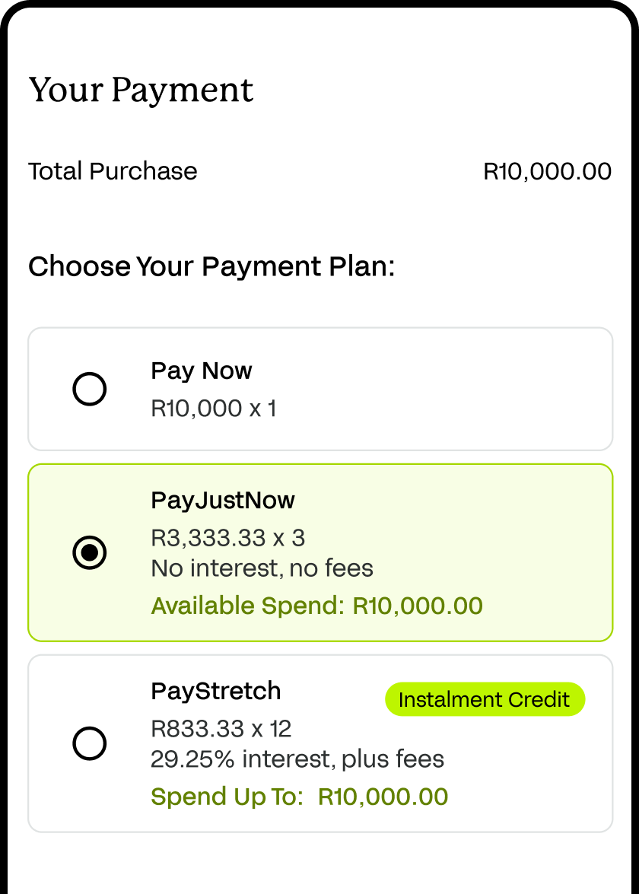Click the selected PayJustNow radio button
Screen dimensions: 639x894
click(89, 552)
